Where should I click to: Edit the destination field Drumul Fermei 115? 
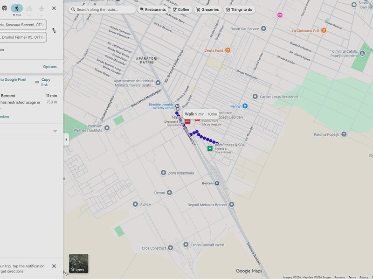coord(23,37)
